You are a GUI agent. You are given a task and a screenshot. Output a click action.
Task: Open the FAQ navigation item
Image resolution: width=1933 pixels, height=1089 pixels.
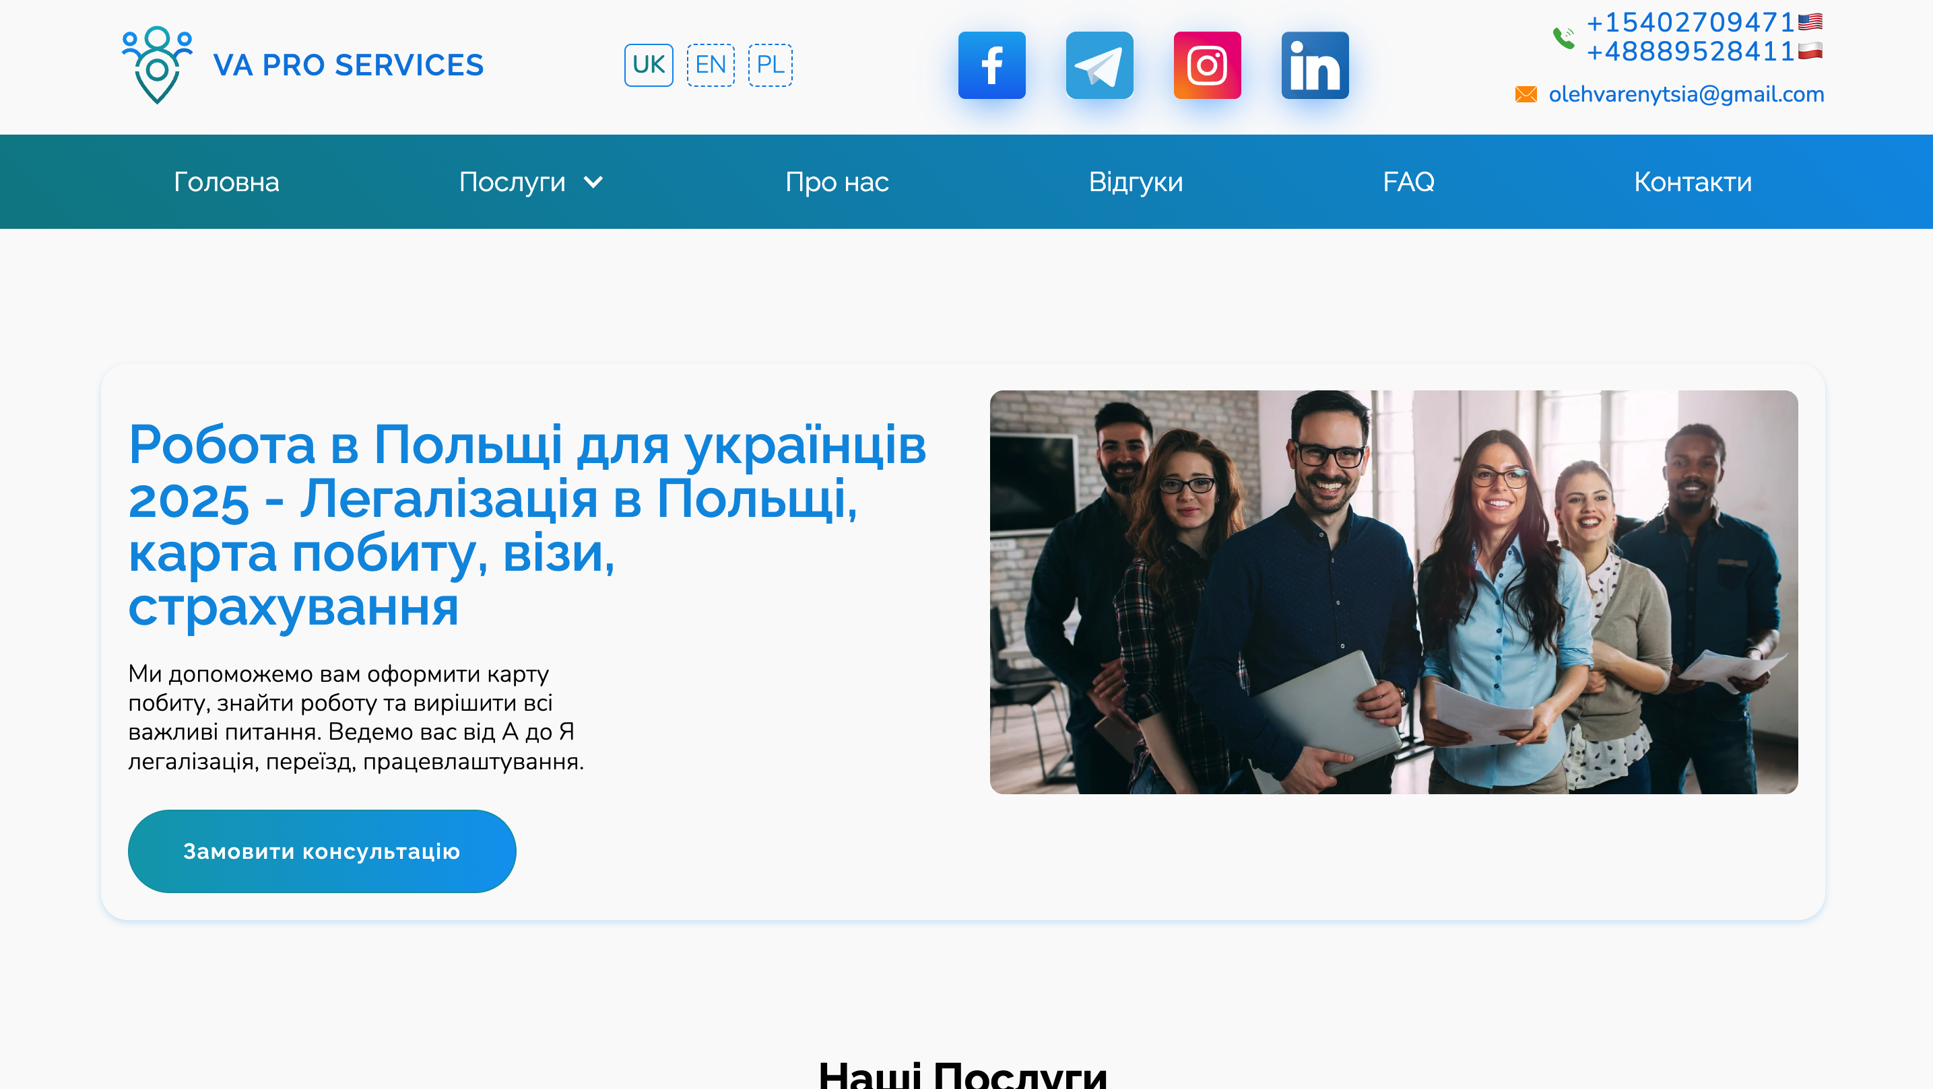pyautogui.click(x=1408, y=182)
